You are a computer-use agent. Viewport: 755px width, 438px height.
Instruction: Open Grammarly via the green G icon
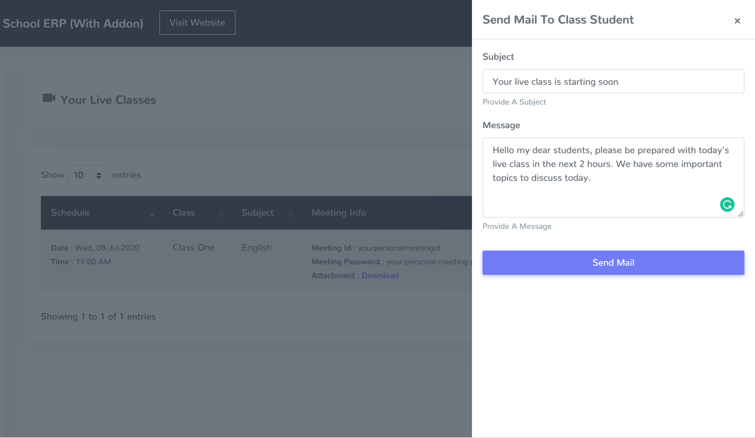click(x=727, y=205)
